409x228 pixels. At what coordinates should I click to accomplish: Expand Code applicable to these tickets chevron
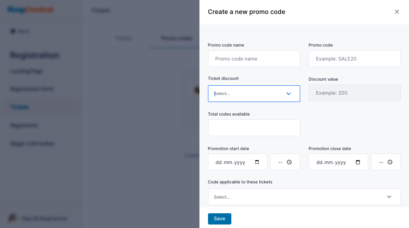[x=389, y=197]
